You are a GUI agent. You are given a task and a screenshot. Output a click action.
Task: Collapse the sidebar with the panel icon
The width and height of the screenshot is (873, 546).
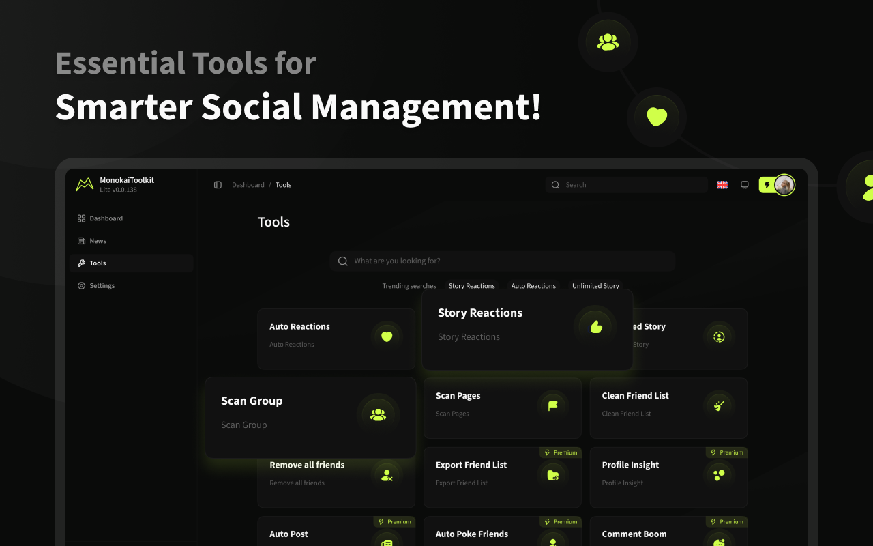[218, 185]
